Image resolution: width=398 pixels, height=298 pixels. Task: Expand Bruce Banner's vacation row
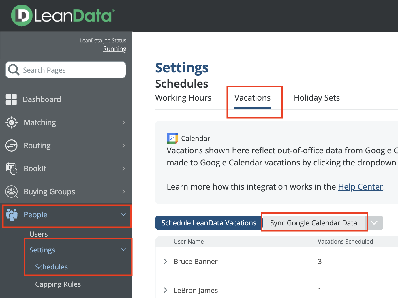coord(165,261)
